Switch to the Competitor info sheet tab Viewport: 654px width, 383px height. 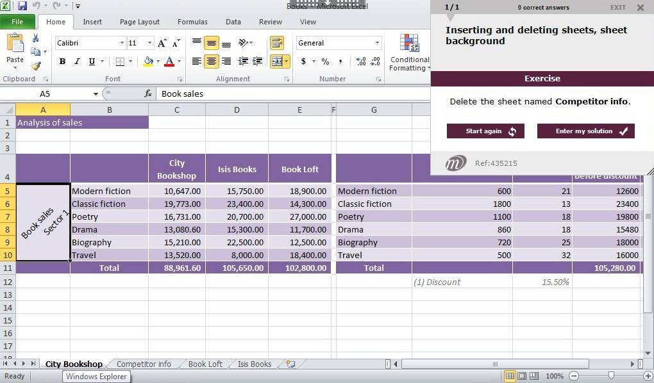click(144, 364)
